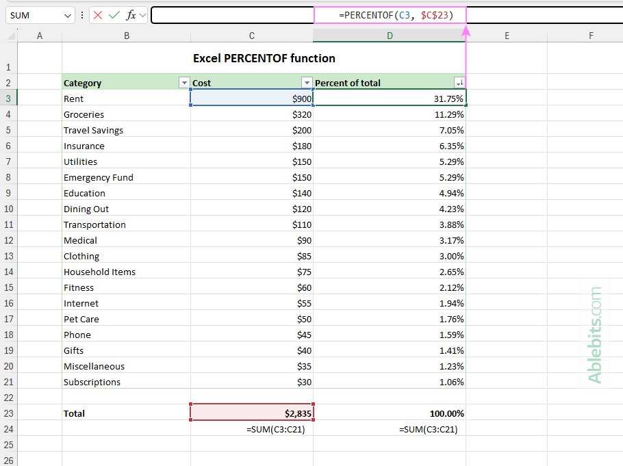This screenshot has width=623, height=466.
Task: Expand the Name Box dropdown arrow
Action: 67,15
